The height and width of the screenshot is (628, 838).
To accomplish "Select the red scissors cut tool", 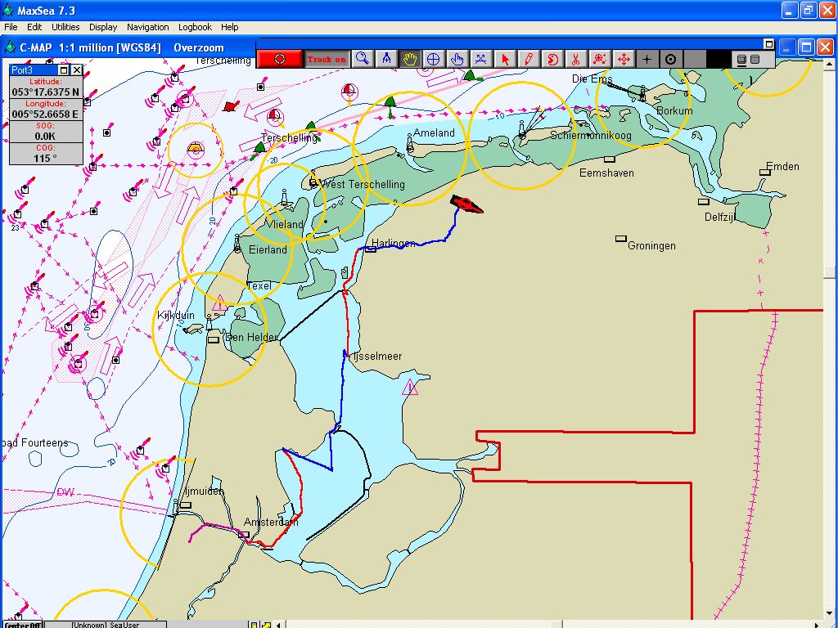I will tap(575, 59).
